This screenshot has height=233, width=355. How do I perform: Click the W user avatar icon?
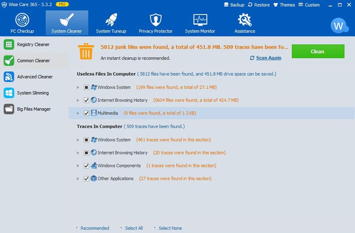click(339, 26)
